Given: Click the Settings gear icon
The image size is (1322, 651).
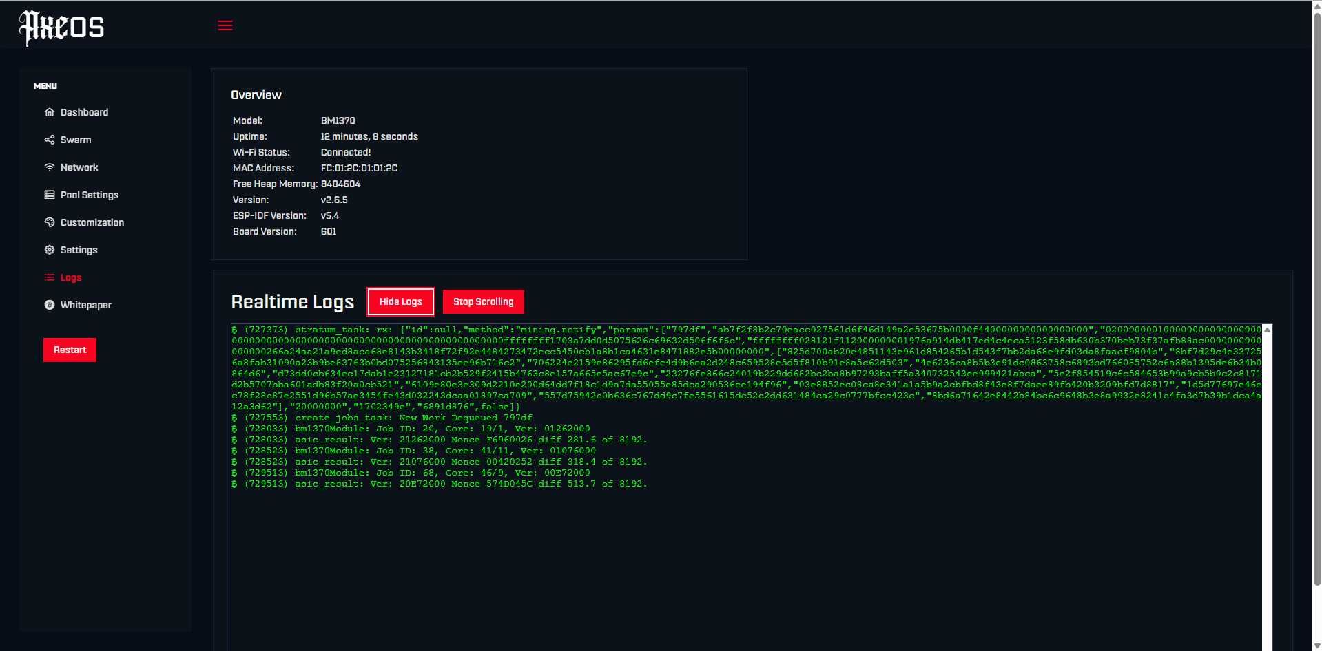Looking at the screenshot, I should click(50, 250).
